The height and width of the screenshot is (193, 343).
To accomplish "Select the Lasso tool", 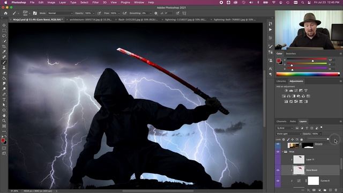I will click(x=4, y=36).
